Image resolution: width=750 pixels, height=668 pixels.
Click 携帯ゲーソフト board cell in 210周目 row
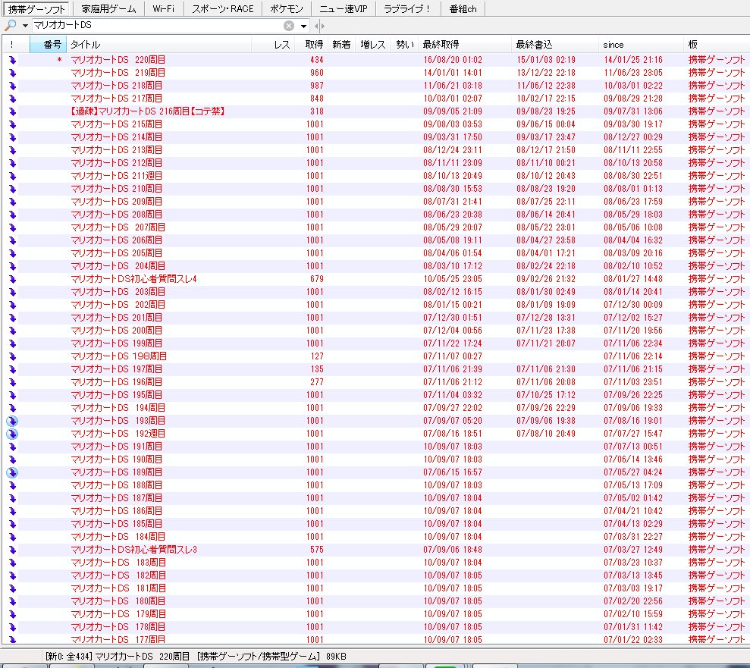click(x=717, y=189)
